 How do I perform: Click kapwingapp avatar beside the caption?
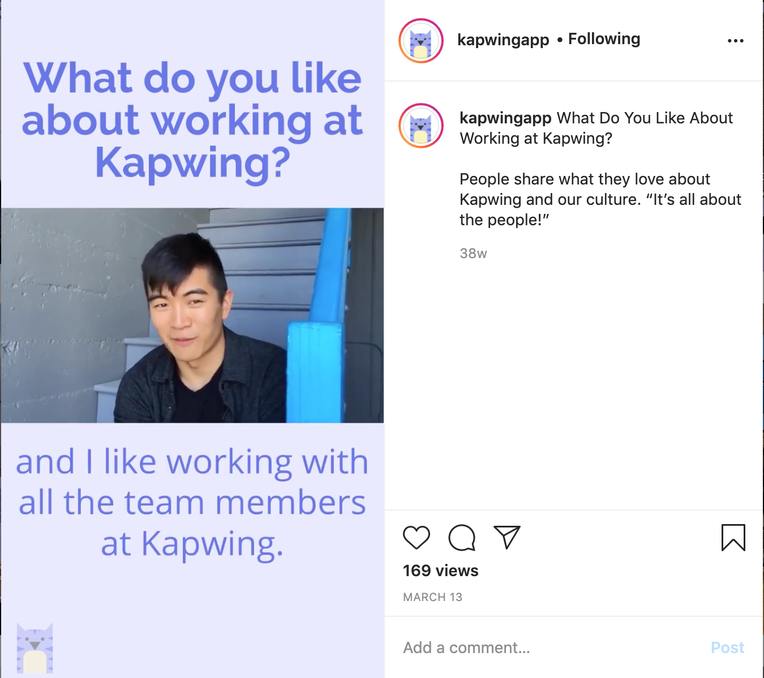[x=421, y=126]
